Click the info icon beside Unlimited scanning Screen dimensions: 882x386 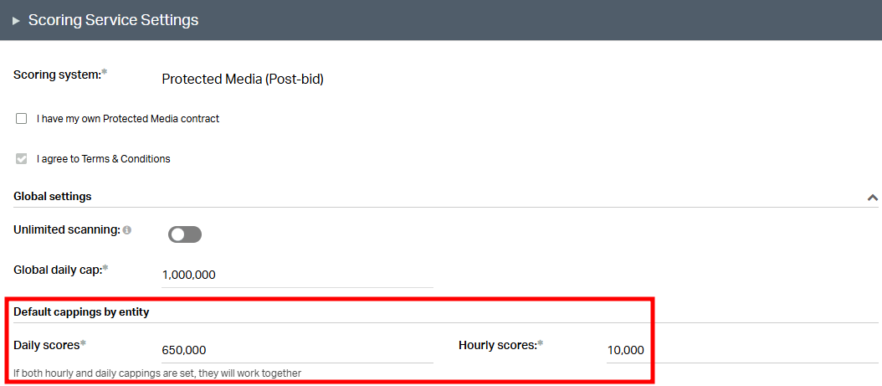coord(127,230)
